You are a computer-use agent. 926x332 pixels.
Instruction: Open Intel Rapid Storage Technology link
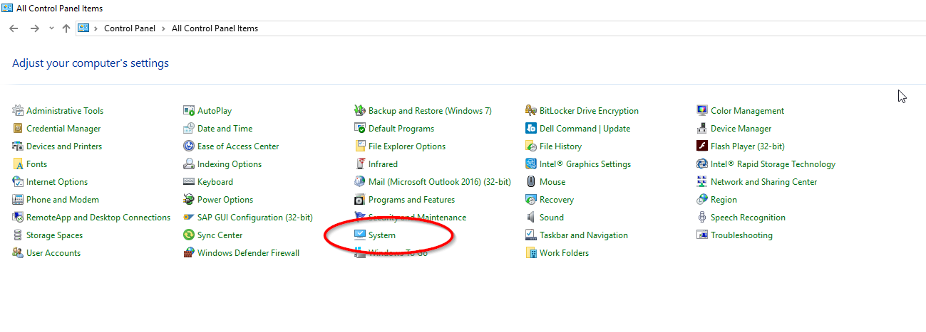pyautogui.click(x=773, y=164)
